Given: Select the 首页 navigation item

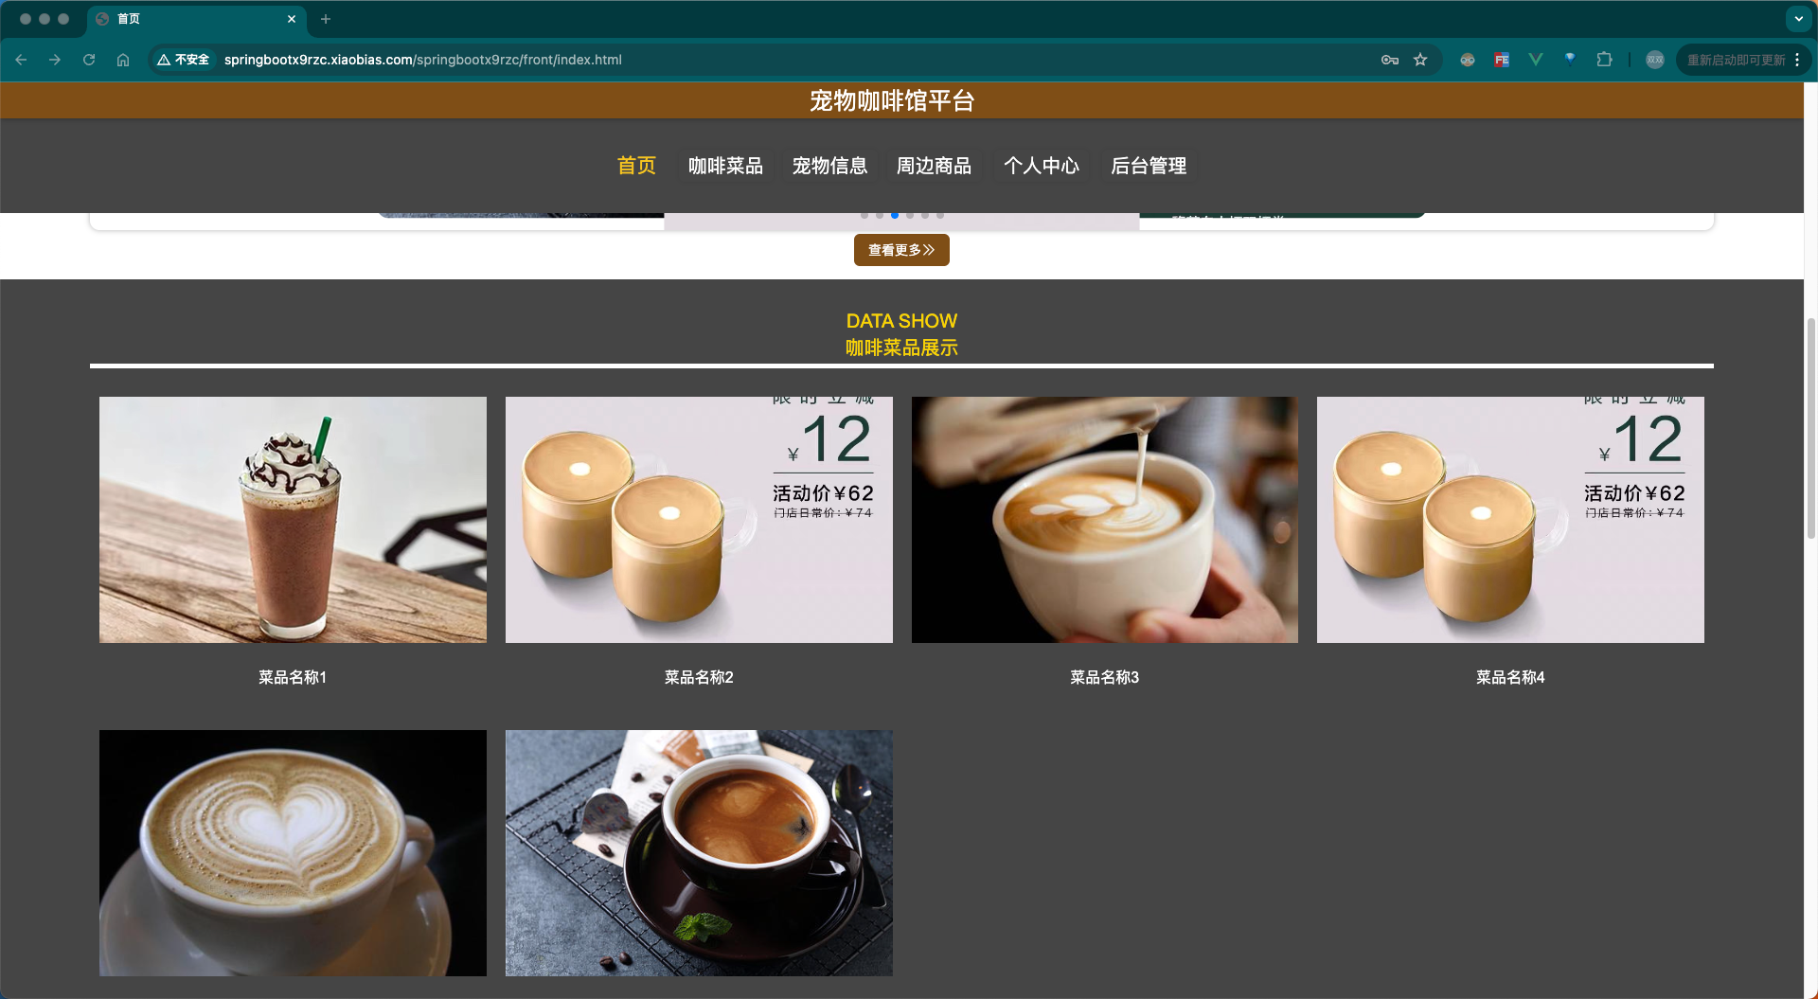Looking at the screenshot, I should coord(636,166).
